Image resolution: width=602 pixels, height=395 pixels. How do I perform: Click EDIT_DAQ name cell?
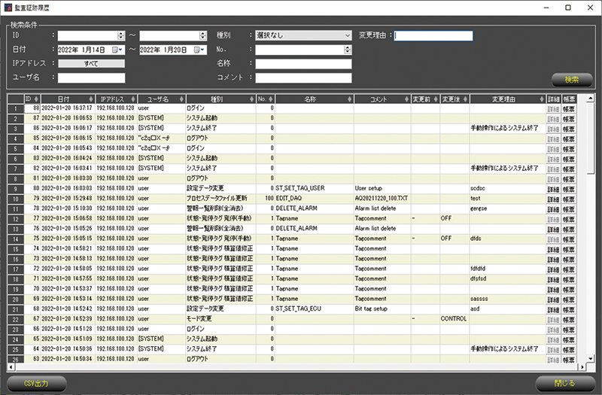[x=314, y=199]
